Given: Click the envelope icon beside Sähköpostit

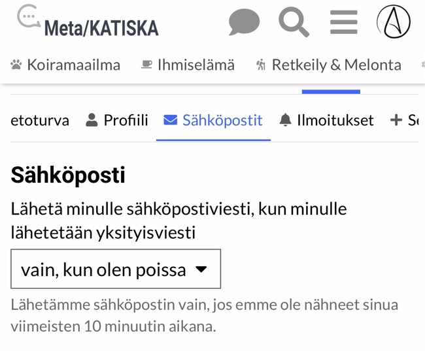Looking at the screenshot, I should (x=170, y=120).
